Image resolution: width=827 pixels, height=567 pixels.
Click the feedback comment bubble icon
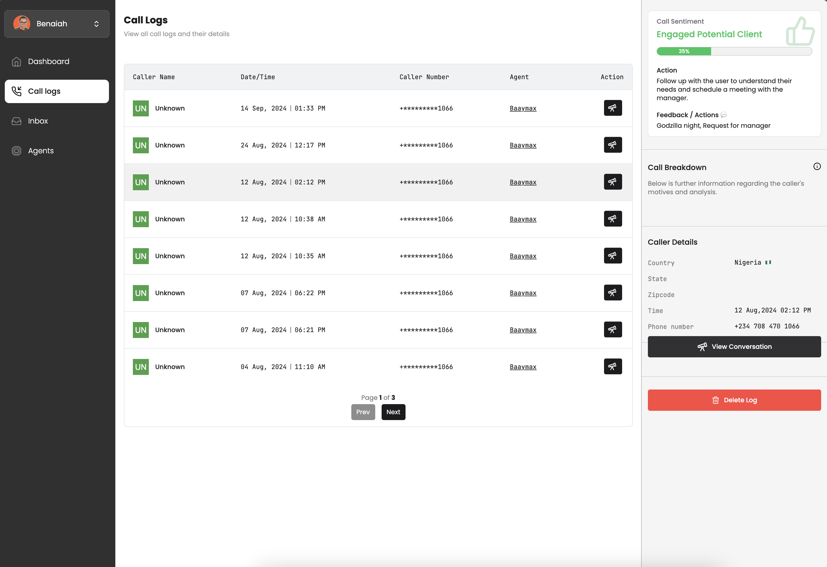tap(723, 115)
